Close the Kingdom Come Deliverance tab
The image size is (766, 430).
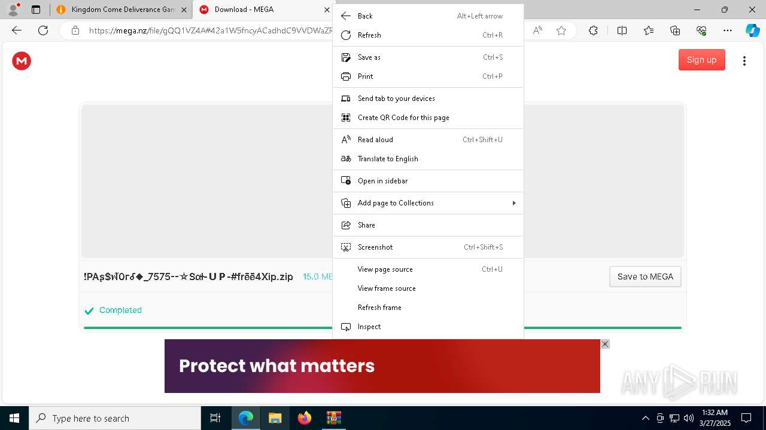(x=184, y=10)
